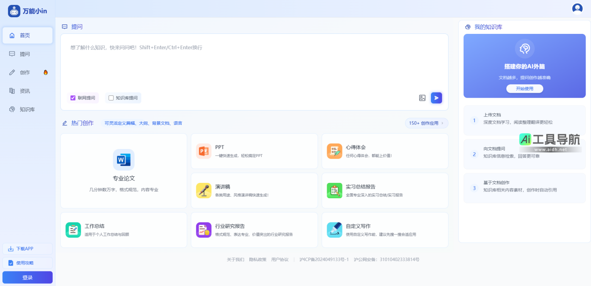The height and width of the screenshot is (286, 591).
Task: Disable 联网提问 mode
Action: (73, 98)
